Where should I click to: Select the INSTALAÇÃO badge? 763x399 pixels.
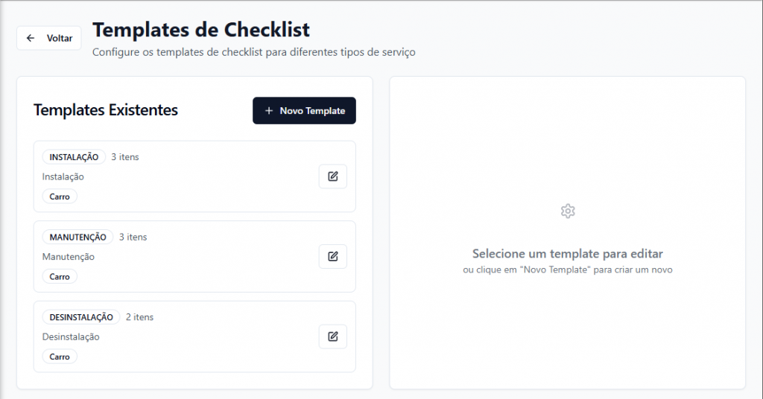point(74,157)
